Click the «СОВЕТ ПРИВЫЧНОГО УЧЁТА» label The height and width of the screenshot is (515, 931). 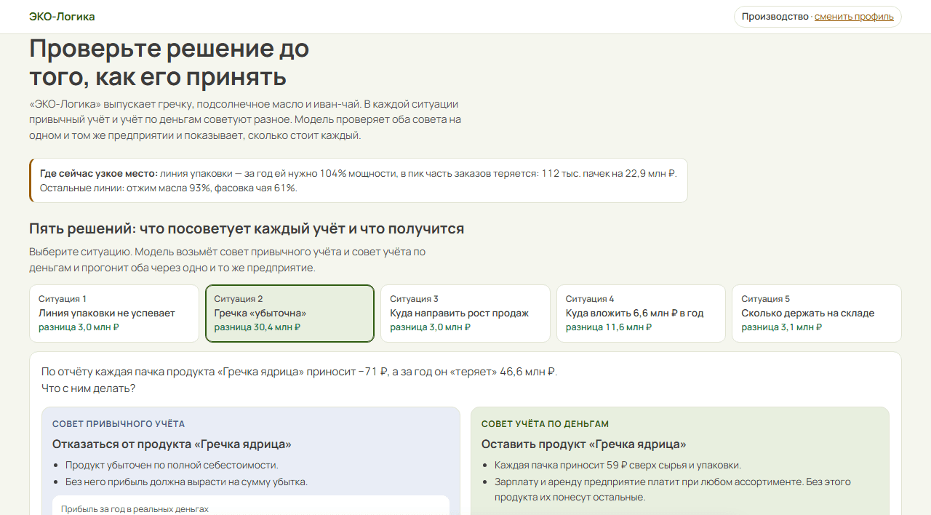[x=119, y=424]
